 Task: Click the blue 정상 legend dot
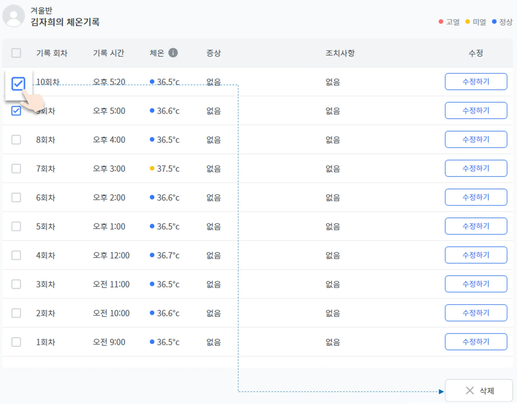point(494,22)
